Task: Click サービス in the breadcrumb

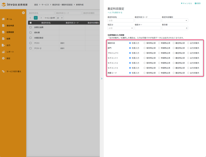Action: point(46,5)
